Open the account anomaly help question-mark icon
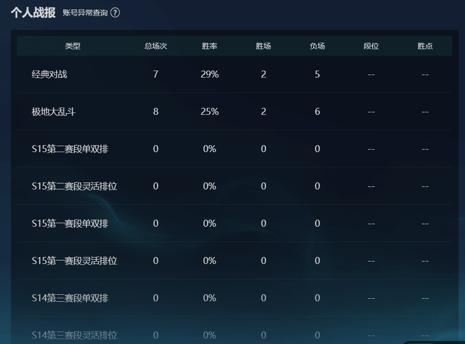465x344 pixels. (x=115, y=13)
